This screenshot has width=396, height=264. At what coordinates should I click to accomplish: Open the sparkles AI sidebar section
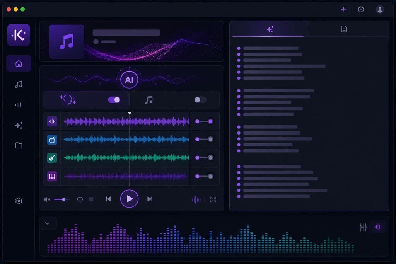pyautogui.click(x=19, y=125)
